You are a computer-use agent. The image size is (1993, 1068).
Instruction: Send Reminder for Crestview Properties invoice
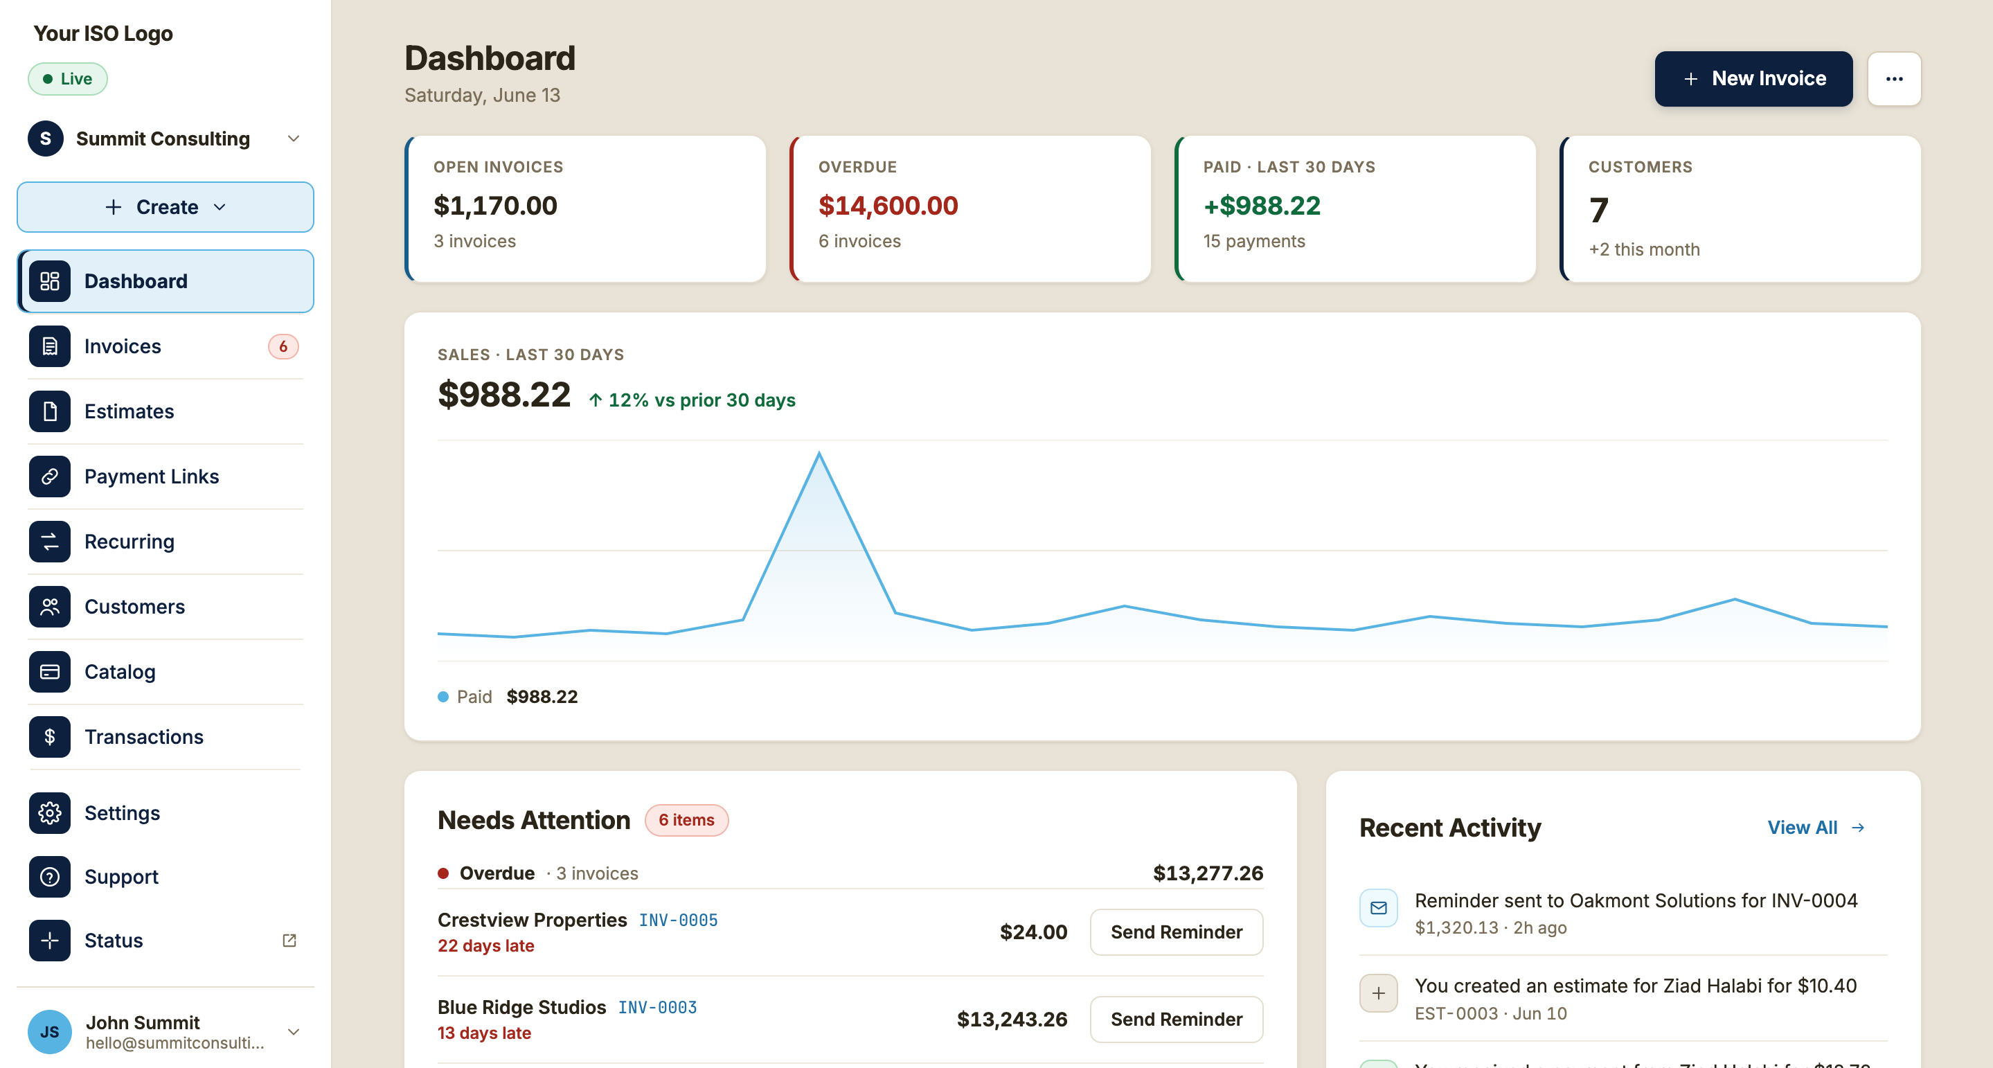[x=1175, y=932]
